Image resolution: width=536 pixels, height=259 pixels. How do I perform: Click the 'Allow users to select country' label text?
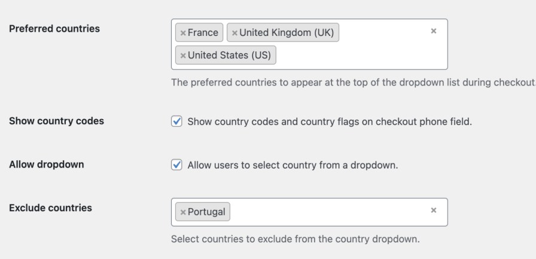pos(293,165)
